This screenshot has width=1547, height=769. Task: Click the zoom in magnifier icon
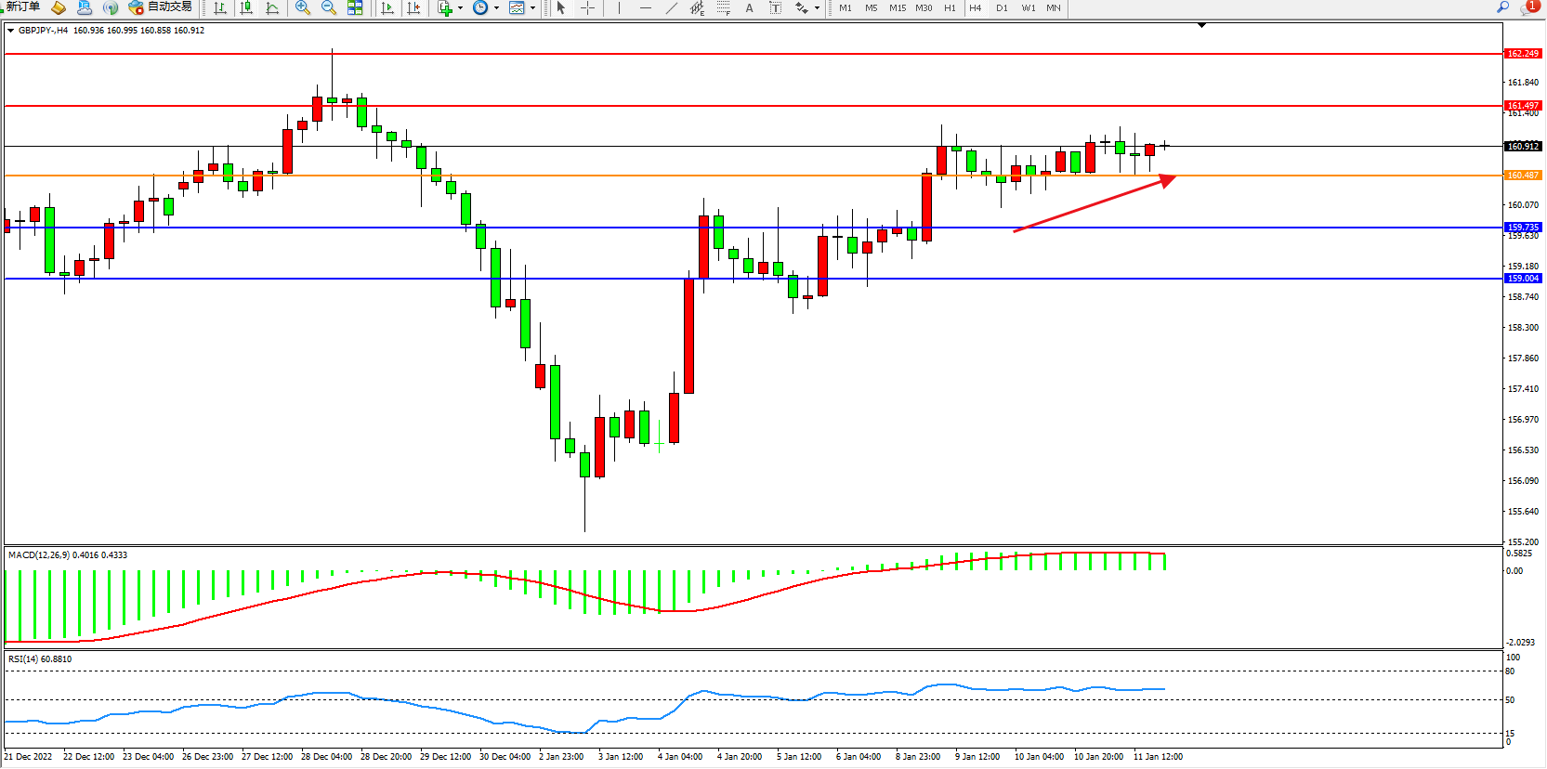point(302,8)
